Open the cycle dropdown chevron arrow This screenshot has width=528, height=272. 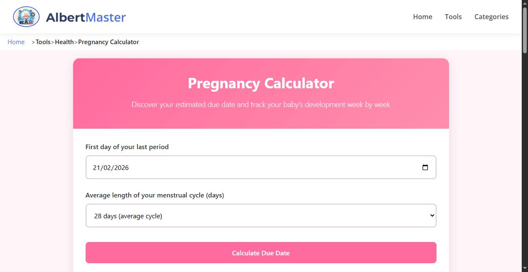pos(432,215)
